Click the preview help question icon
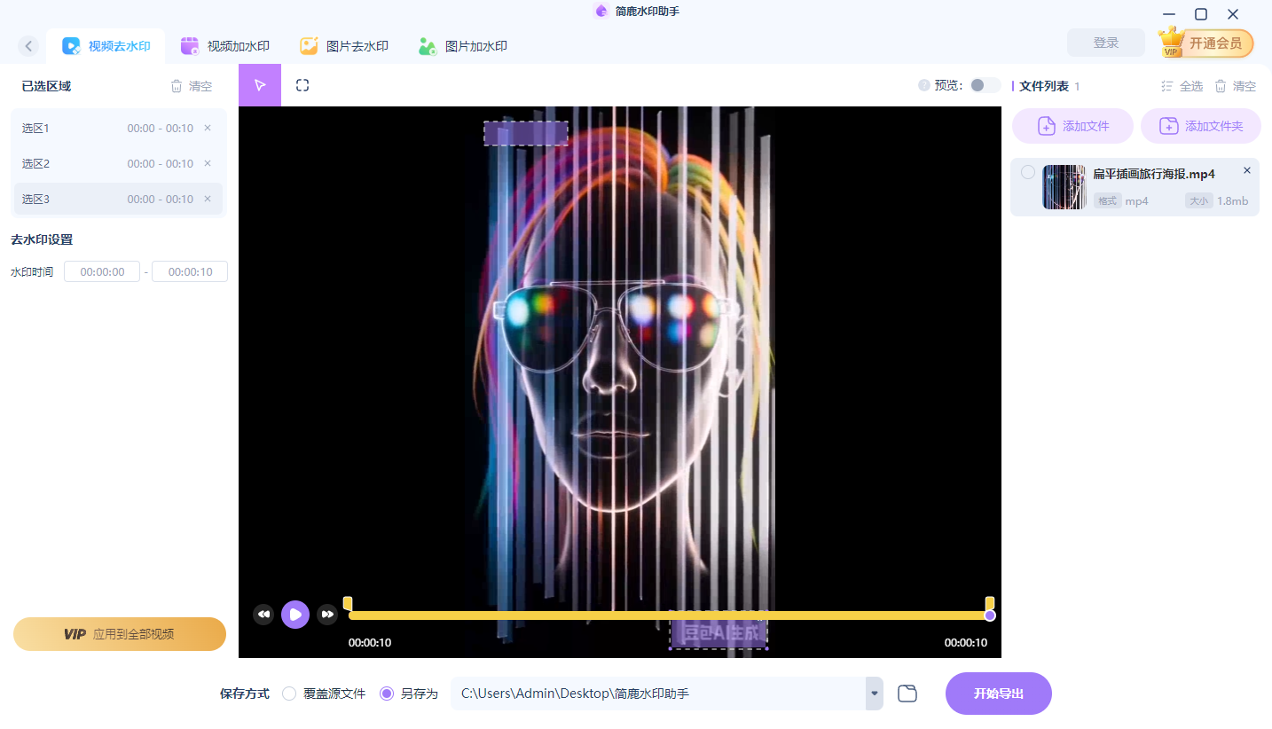The width and height of the screenshot is (1272, 729). [924, 86]
